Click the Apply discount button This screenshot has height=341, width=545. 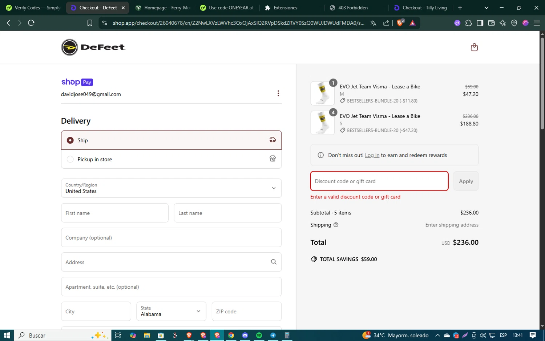[x=466, y=181]
